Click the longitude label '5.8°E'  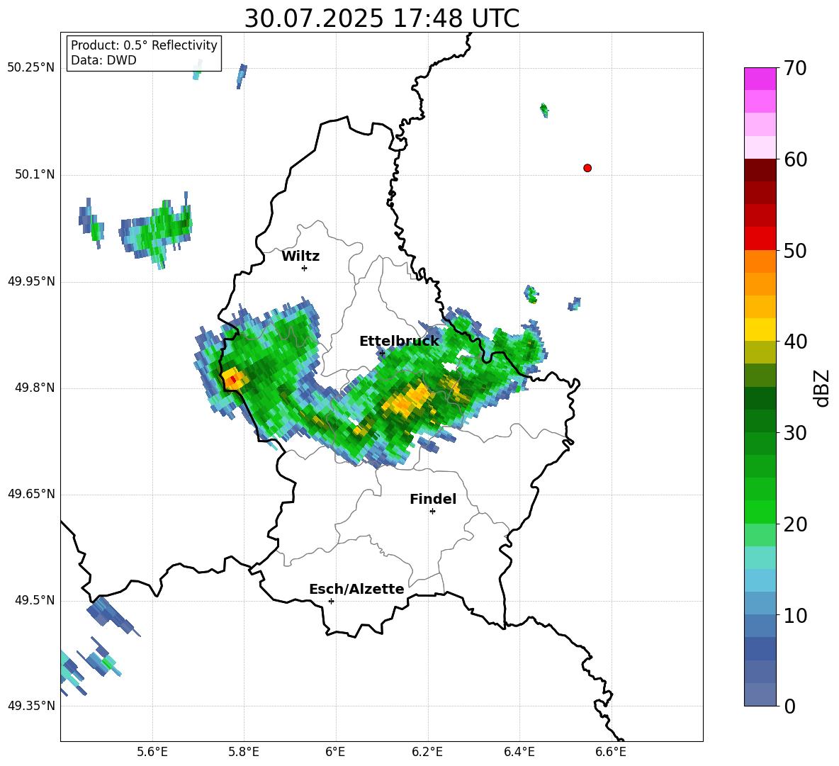click(244, 752)
